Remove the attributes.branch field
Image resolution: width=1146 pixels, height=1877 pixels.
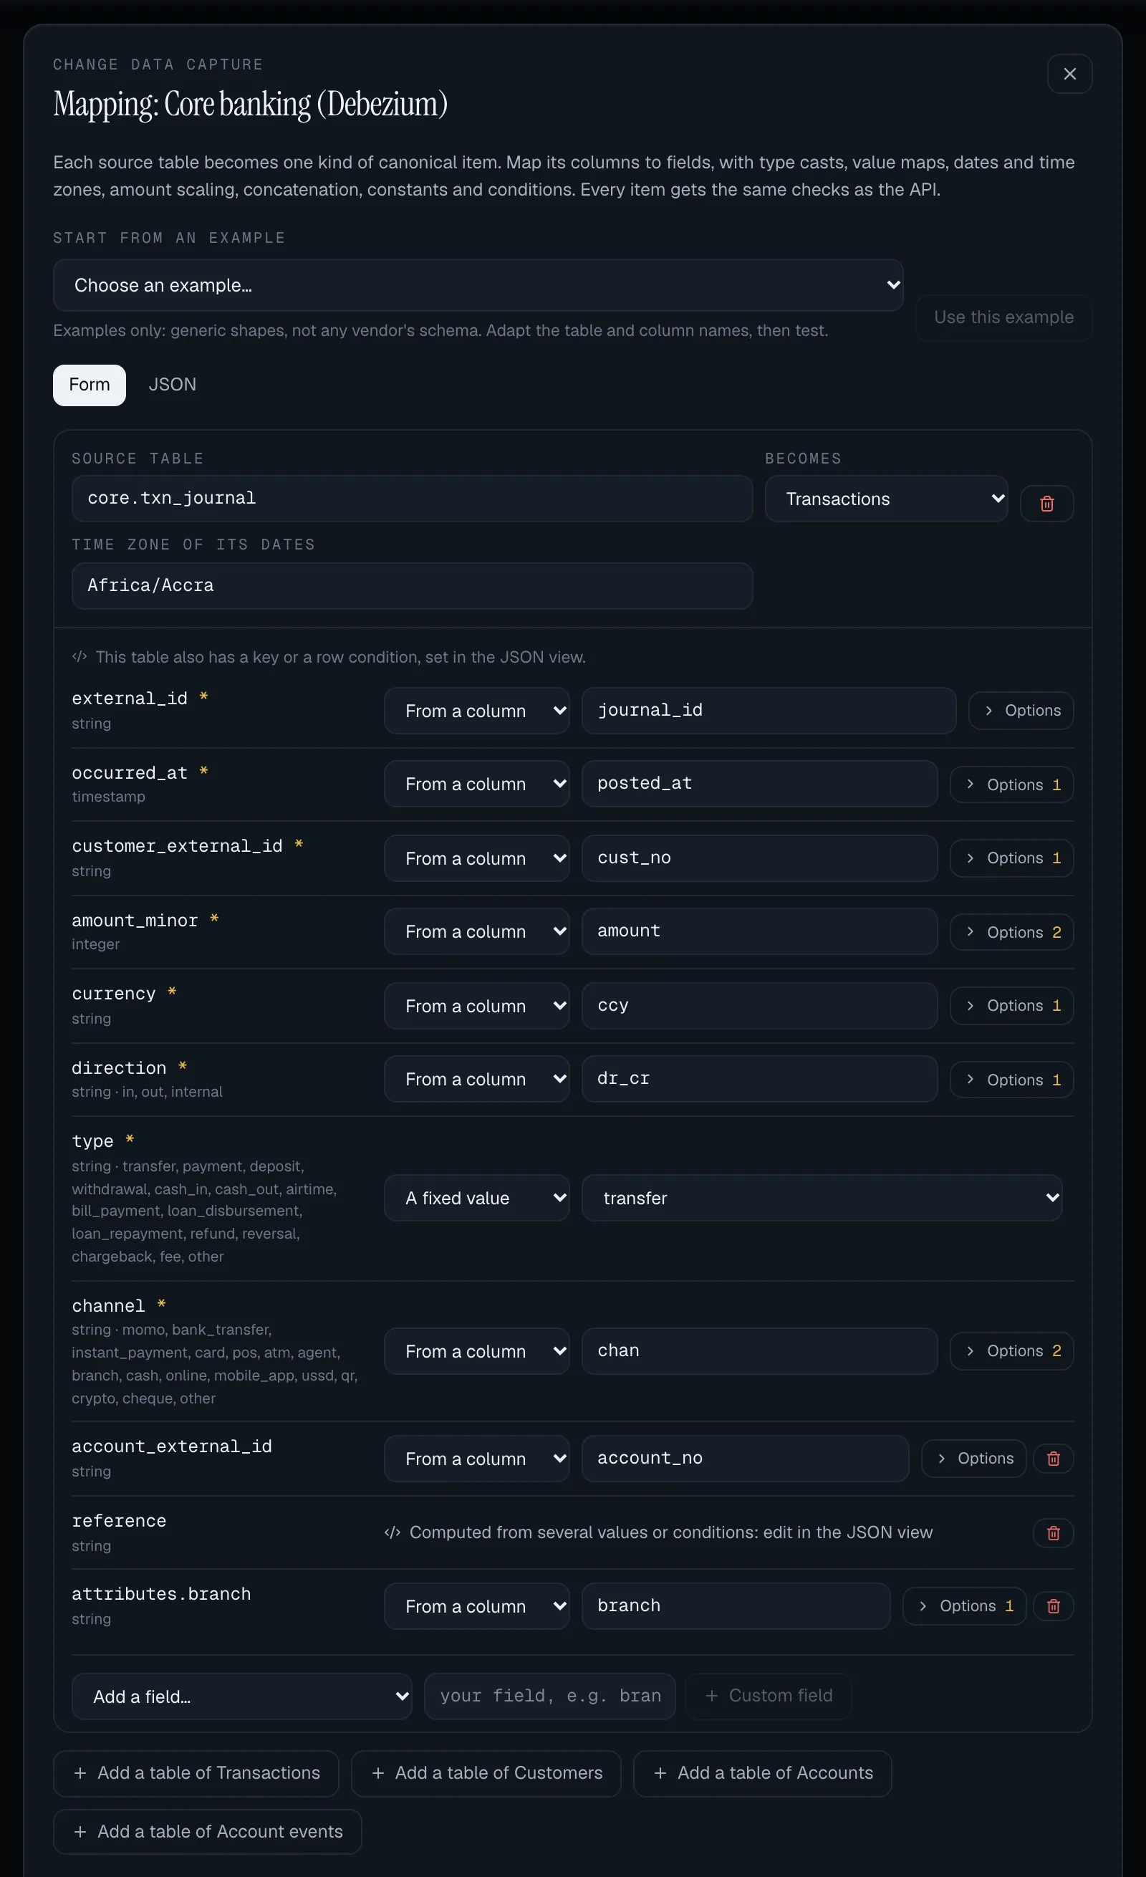[1053, 1605]
